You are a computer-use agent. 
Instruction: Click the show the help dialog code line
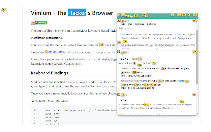click(x=80, y=110)
